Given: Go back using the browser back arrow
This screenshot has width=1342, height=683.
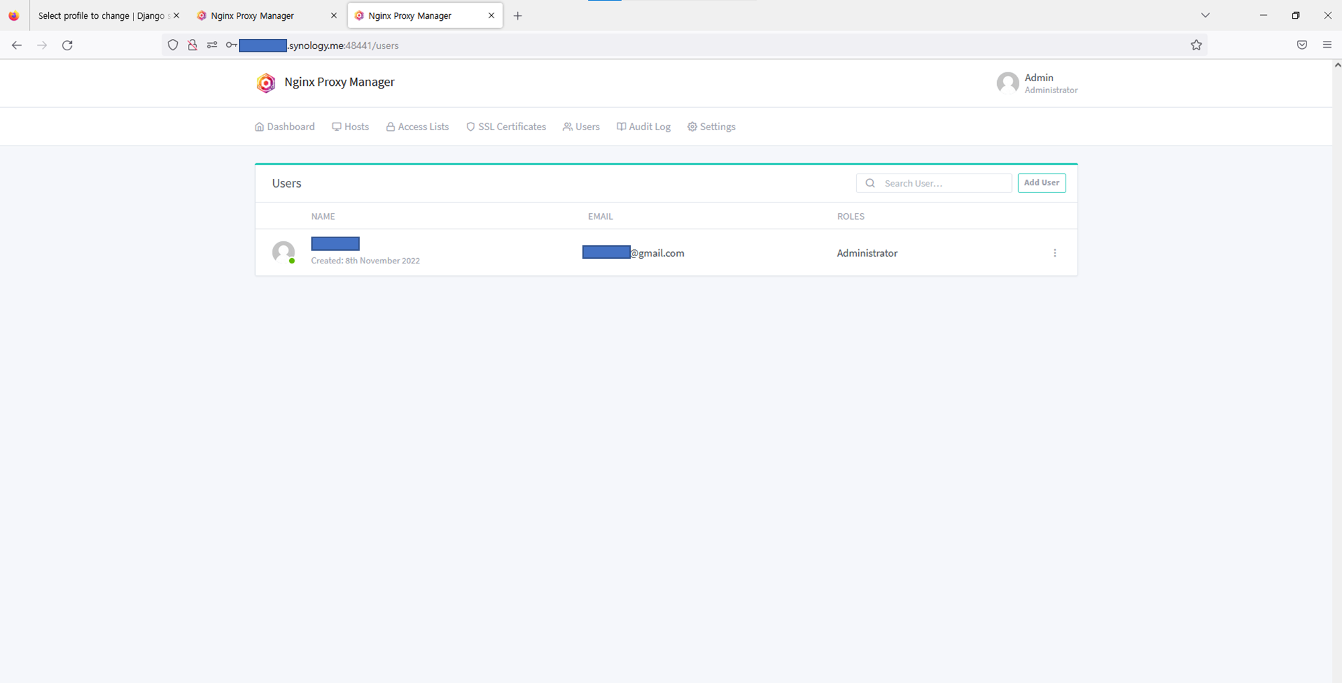Looking at the screenshot, I should click(x=17, y=45).
